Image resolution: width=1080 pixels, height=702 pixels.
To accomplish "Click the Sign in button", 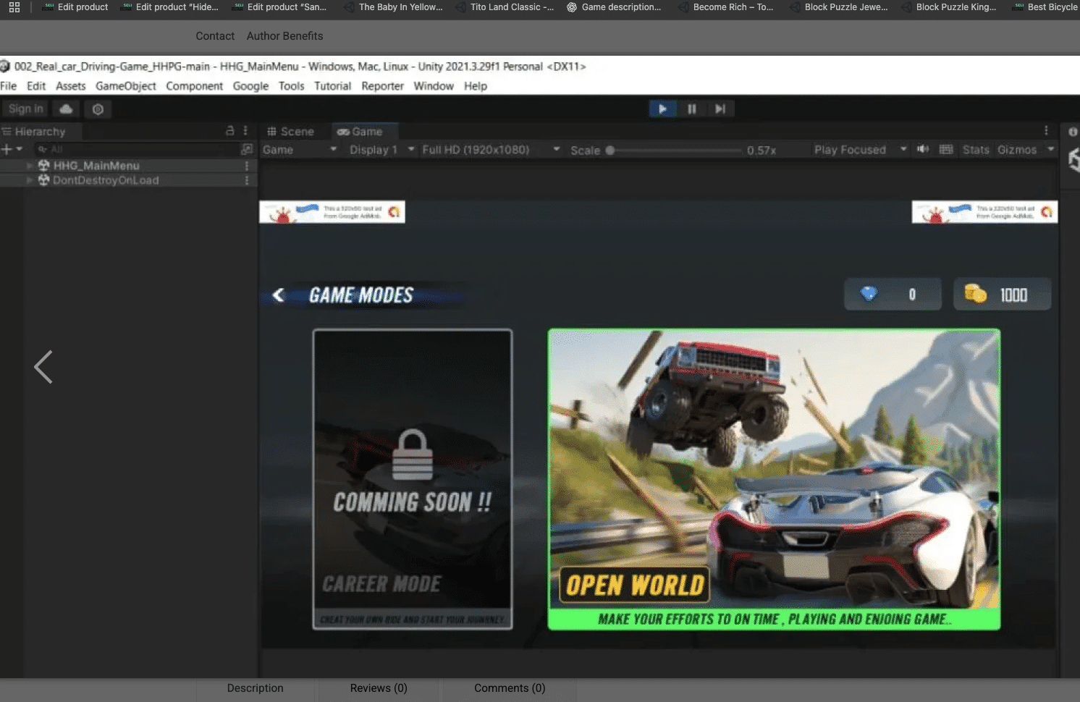I will click(26, 109).
